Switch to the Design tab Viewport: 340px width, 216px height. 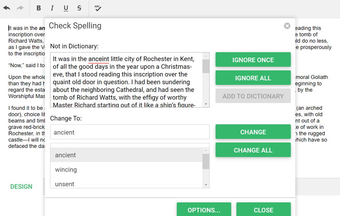point(21,187)
